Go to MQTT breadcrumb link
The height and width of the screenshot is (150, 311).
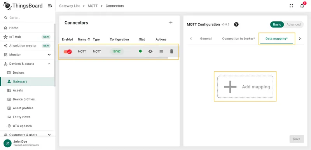(x=93, y=6)
